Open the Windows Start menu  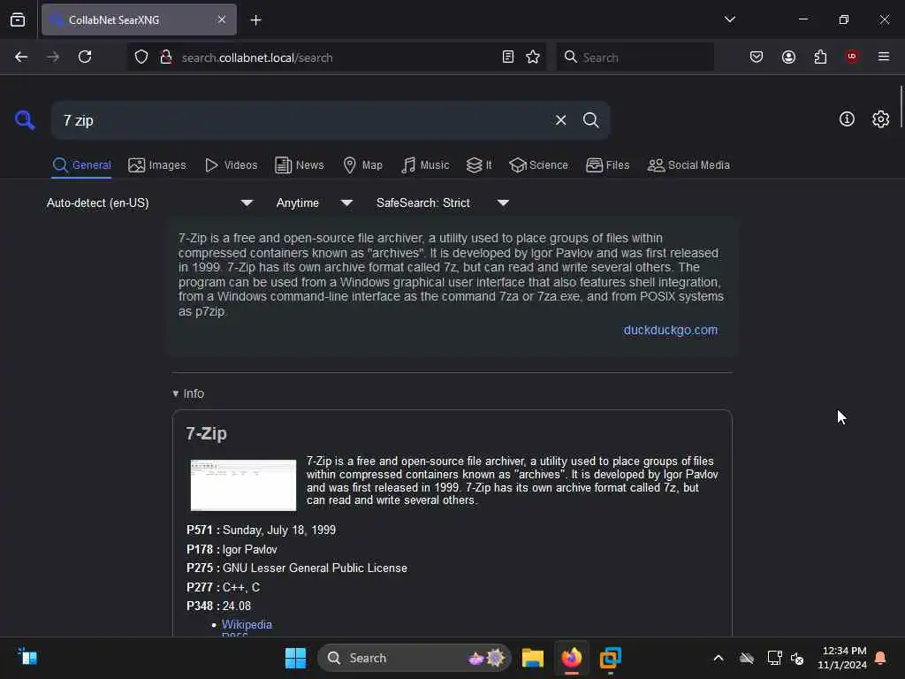295,658
